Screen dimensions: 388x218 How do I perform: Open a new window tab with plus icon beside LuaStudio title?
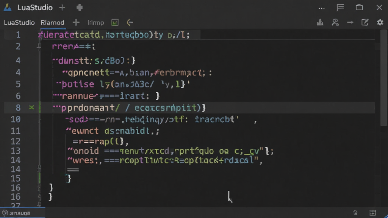pos(62,8)
